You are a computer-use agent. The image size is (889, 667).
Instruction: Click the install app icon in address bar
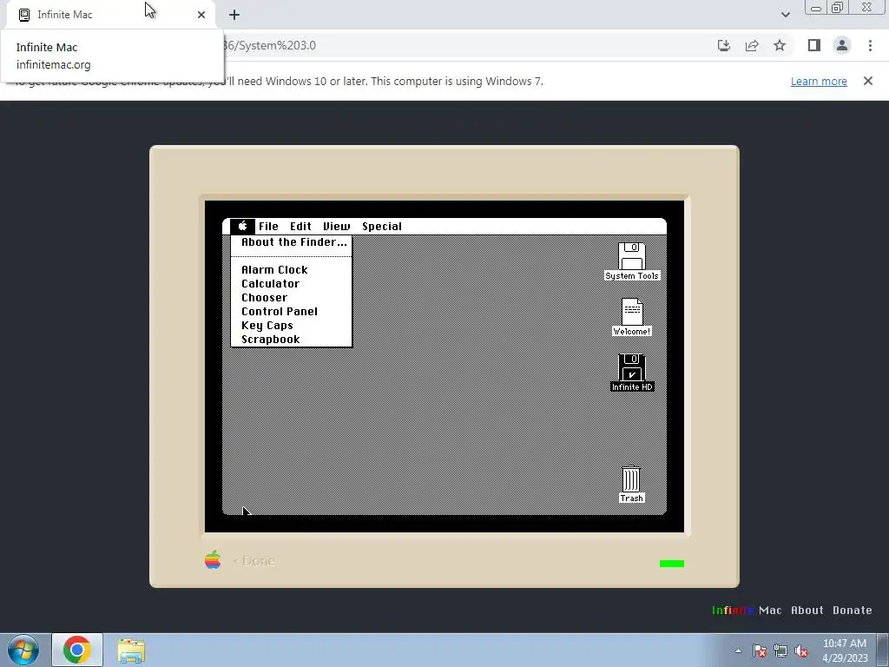pos(724,45)
